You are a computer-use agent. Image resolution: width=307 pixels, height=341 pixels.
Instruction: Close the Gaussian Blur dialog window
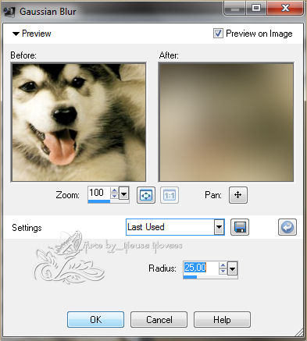point(285,9)
